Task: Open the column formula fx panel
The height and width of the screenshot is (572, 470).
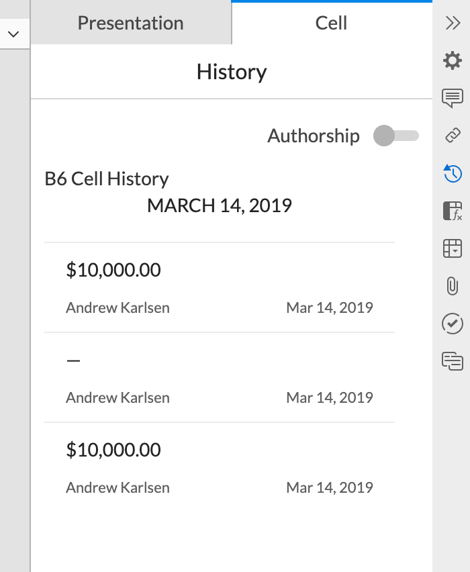Action: click(x=453, y=211)
